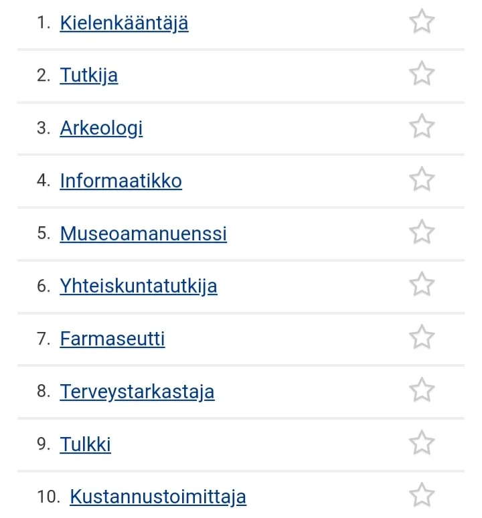Add Terveystarkastaja to favorites via its star
Screen dimensions: 482x518
coord(422,390)
